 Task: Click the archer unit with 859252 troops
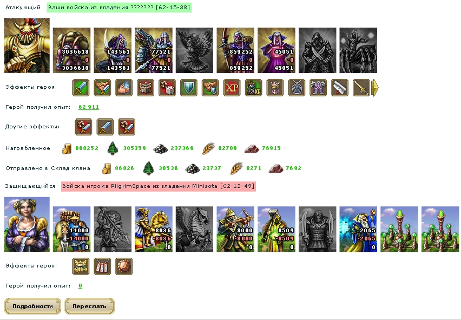pyautogui.click(x=235, y=50)
